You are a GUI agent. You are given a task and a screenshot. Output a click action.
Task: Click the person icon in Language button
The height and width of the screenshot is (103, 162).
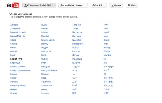(x=26, y=5)
